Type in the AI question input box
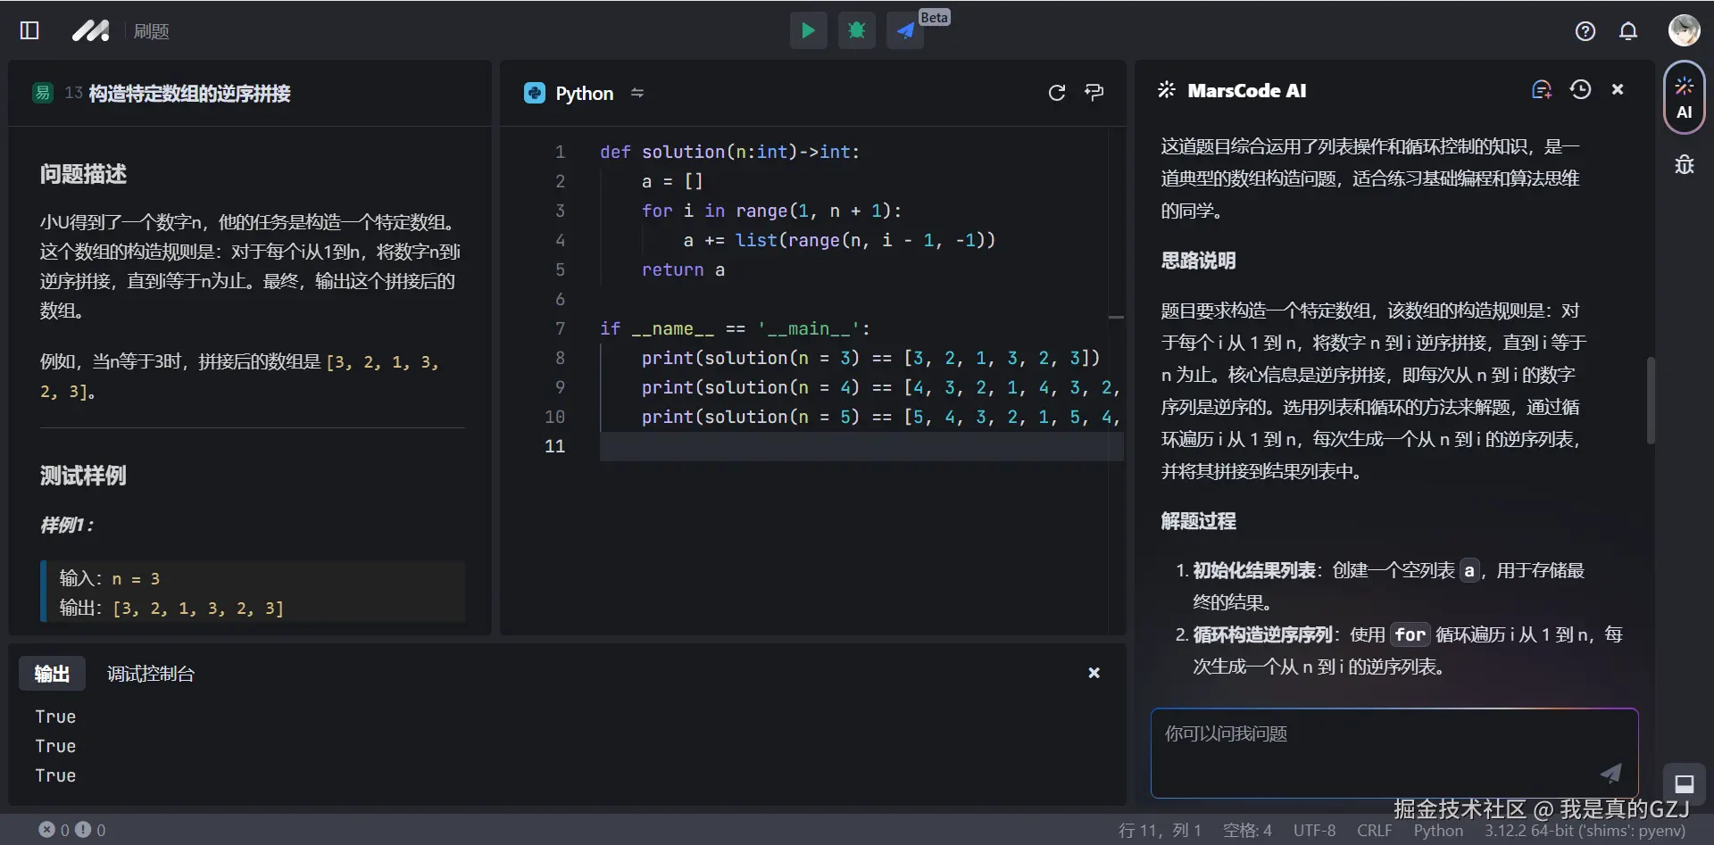The width and height of the screenshot is (1714, 845). click(1375, 750)
